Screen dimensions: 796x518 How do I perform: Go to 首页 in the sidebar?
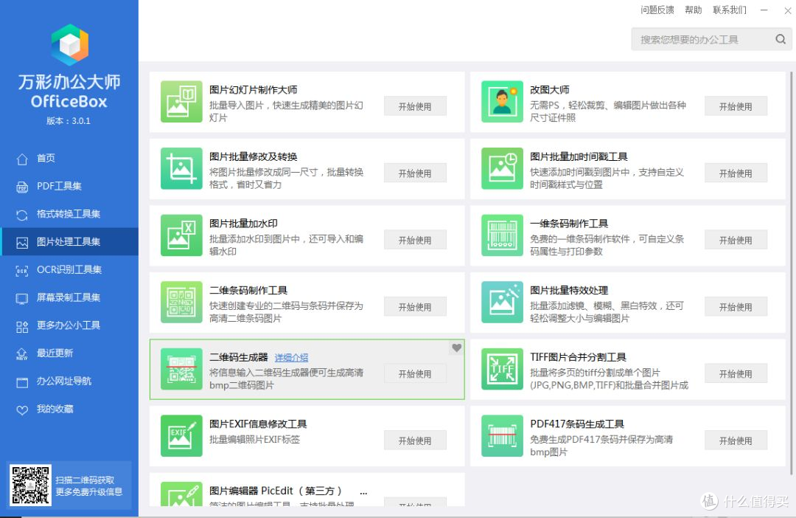pyautogui.click(x=69, y=159)
